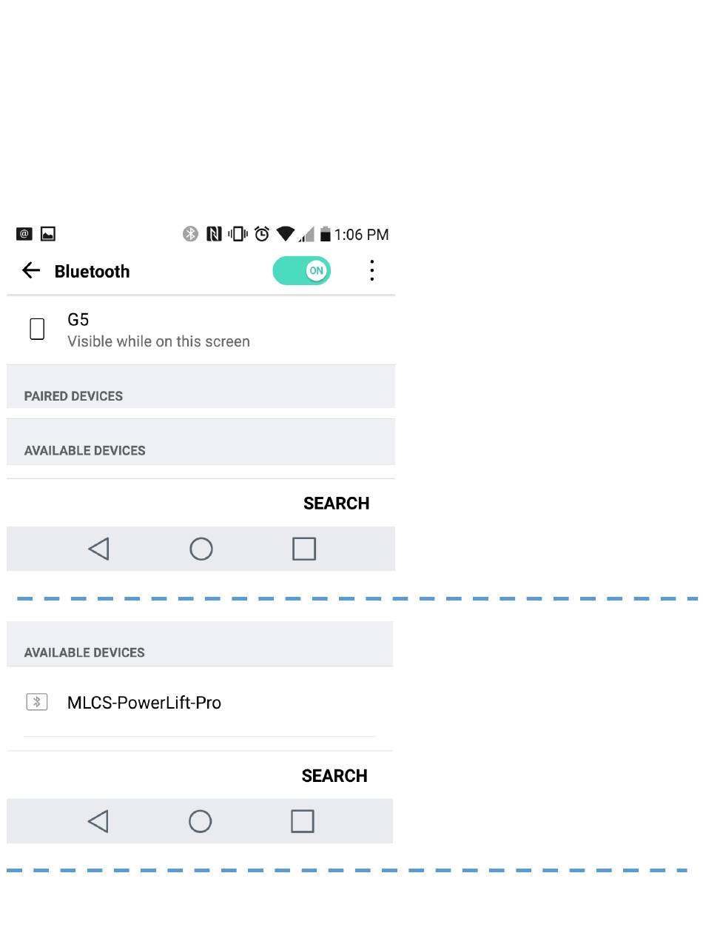Screen dimensions: 703x933
Task: Tap the lower recent apps square
Action: click(x=303, y=821)
